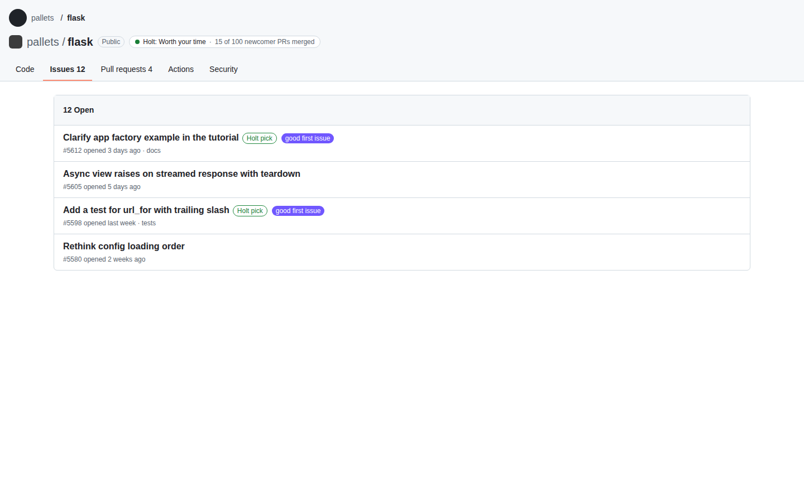Open the pallets breadcrumb link in top bar

(42, 18)
